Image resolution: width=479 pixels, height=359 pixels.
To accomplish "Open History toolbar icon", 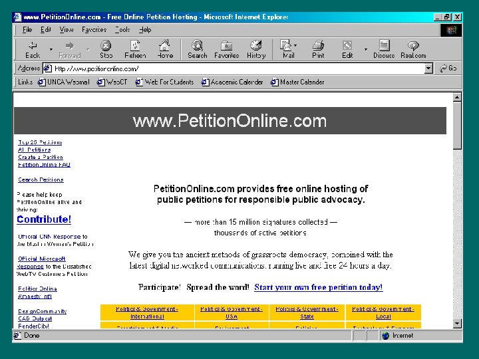I will 256,49.
